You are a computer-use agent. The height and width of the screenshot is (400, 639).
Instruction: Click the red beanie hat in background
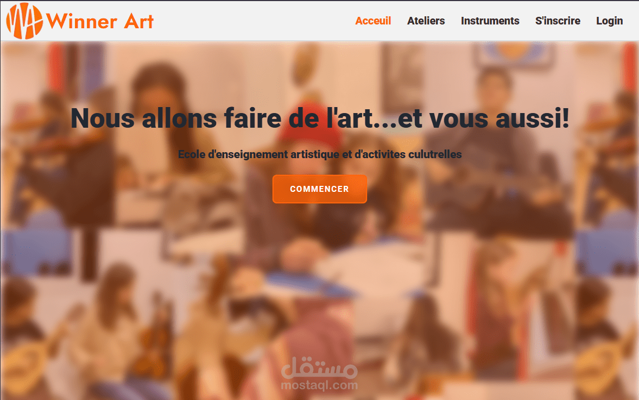tap(311, 123)
